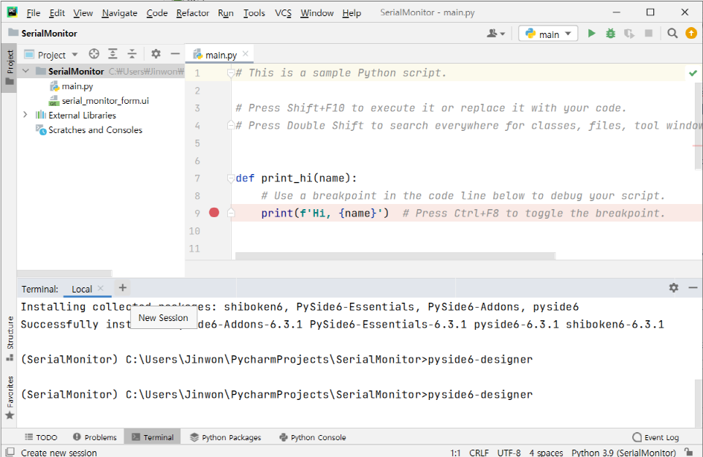Open the Refactor menu
Image resolution: width=703 pixels, height=457 pixels.
point(192,13)
